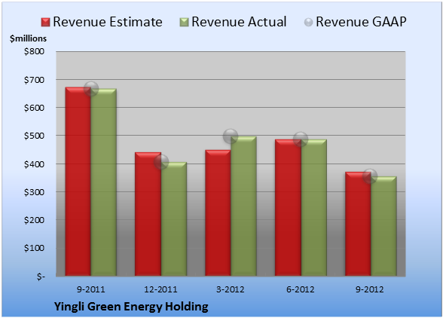
Task: Click the gray Revenue GAAP legend marker
Action: point(308,23)
